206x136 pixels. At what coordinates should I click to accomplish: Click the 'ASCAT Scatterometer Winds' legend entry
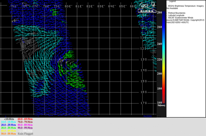pyautogui.click(x=181, y=18)
